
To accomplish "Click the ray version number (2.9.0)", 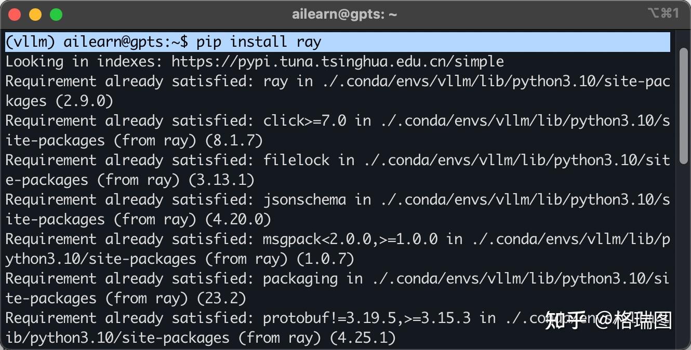I will click(88, 101).
